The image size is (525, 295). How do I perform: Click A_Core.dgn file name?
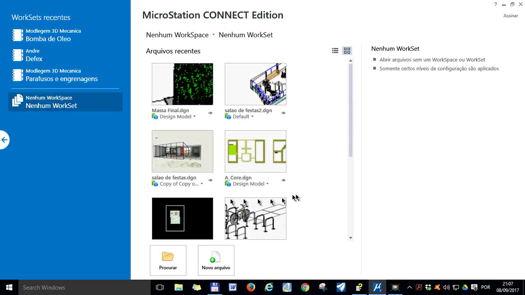pos(238,178)
